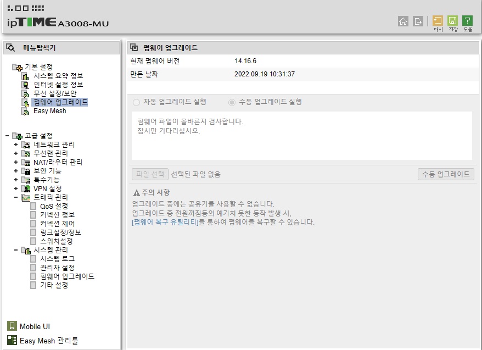Expand the 네트워크 관리 tree node
This screenshot has width=482, height=350.
click(16, 145)
